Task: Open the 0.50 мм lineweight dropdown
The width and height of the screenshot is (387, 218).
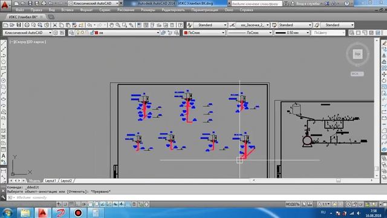Action: point(292,33)
